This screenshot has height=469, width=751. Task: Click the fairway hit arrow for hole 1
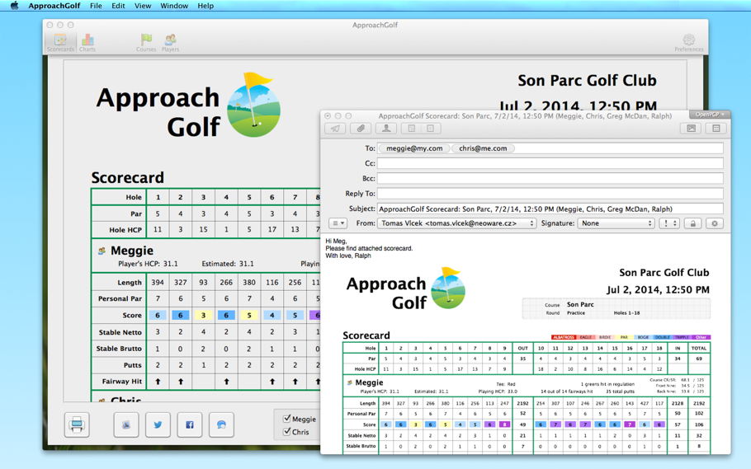pyautogui.click(x=158, y=382)
